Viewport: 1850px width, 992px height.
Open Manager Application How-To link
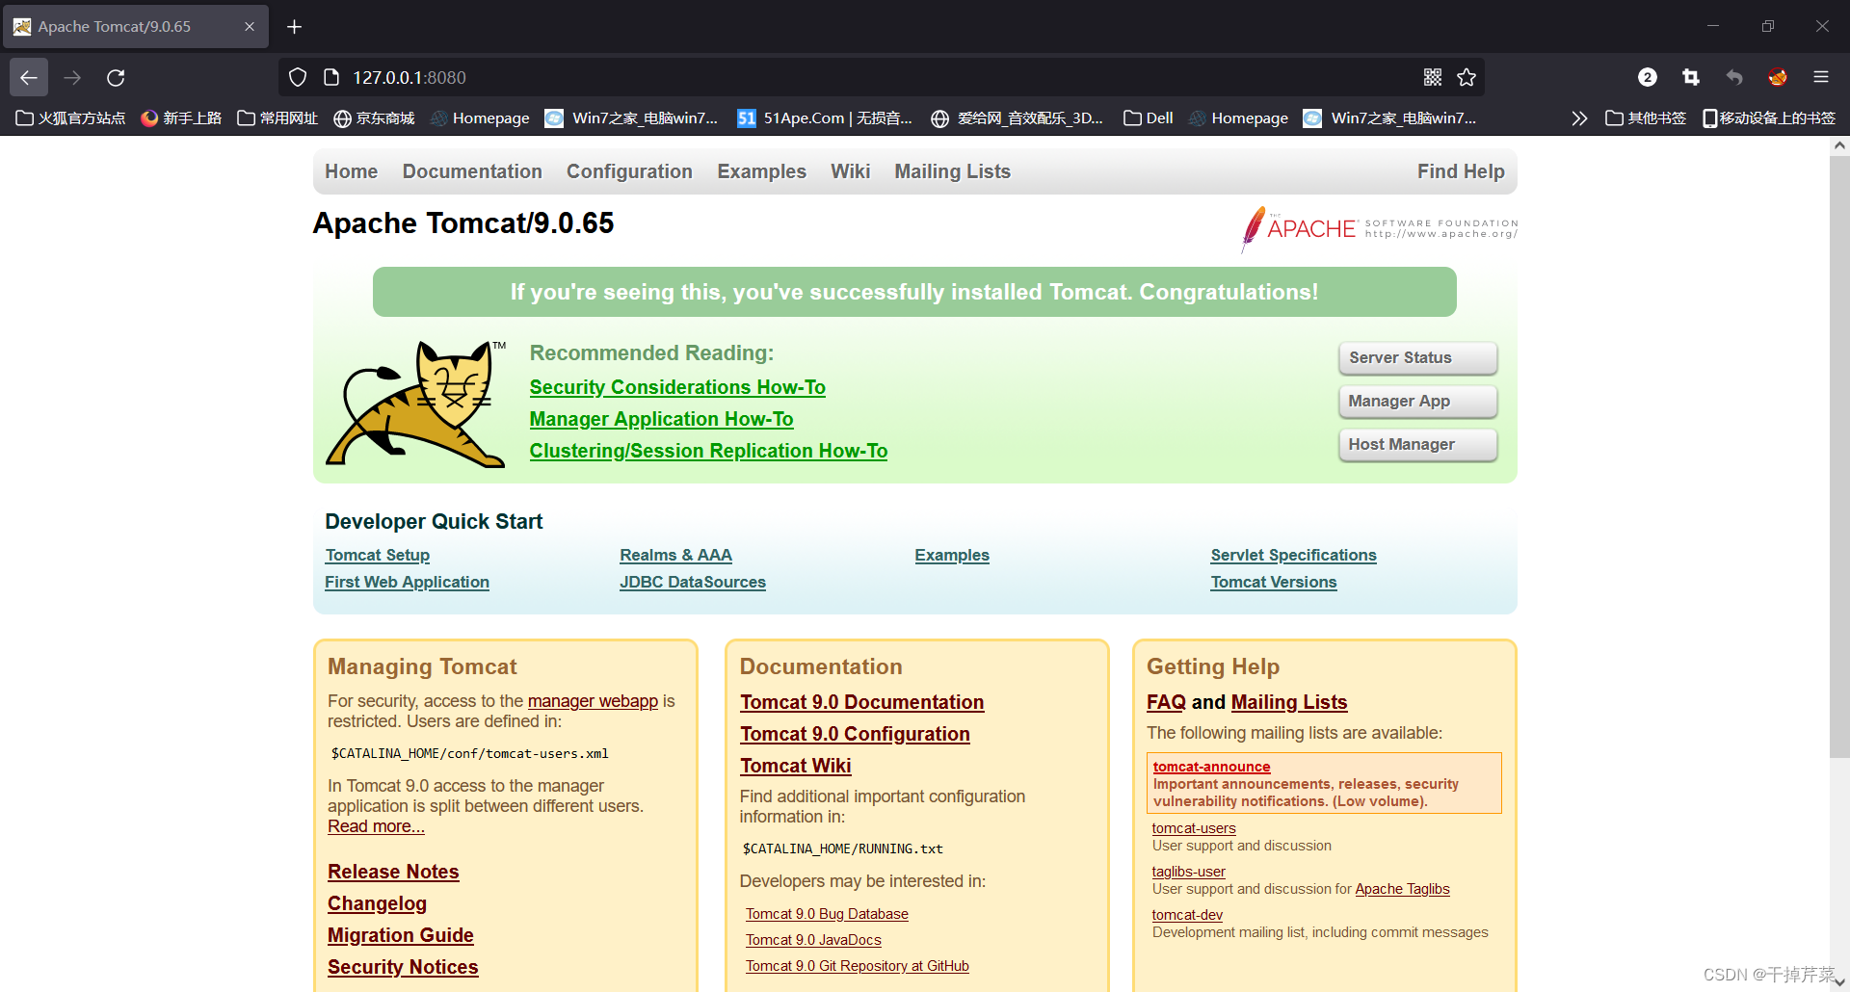pos(661,419)
